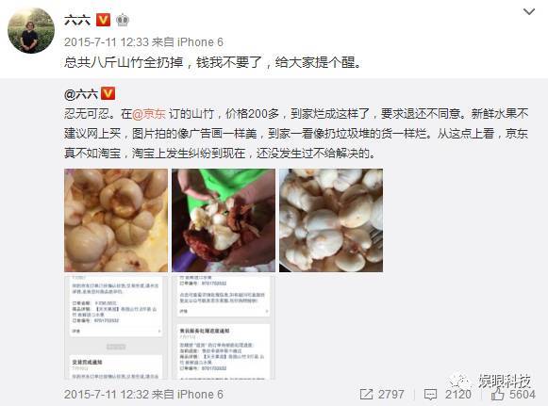Open the 六六 username at top
The height and width of the screenshot is (406, 548).
tap(77, 20)
